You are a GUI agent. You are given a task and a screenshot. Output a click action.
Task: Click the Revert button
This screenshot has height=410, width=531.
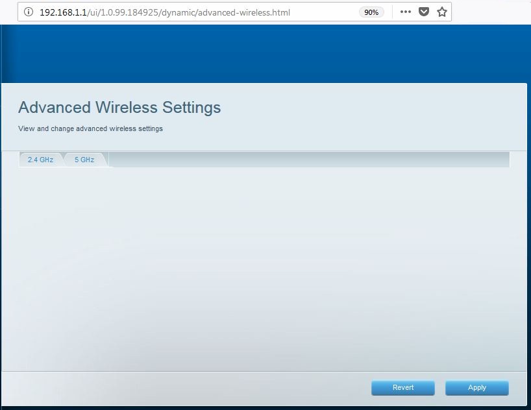point(403,388)
